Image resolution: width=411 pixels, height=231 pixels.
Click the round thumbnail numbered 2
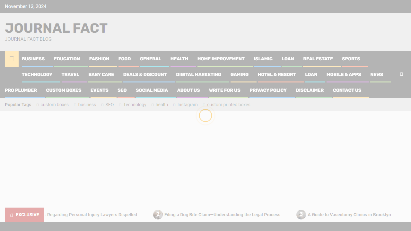(x=158, y=215)
